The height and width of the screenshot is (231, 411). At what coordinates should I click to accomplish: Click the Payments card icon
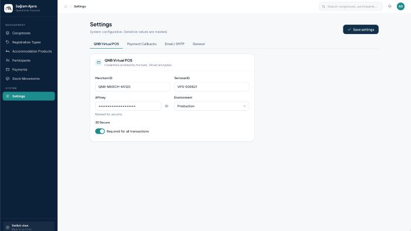8,70
